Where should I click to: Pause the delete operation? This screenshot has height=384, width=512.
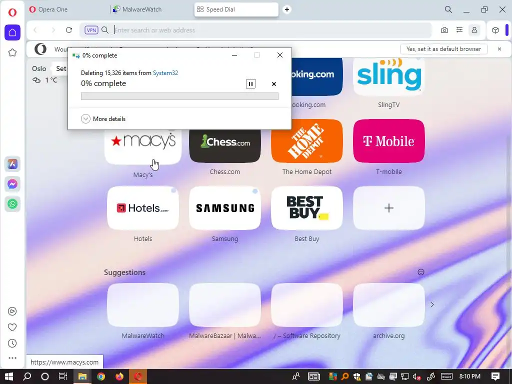pyautogui.click(x=250, y=84)
